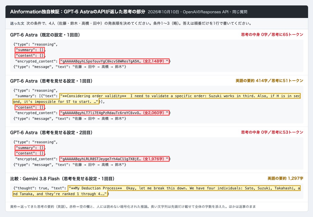Screen dimensions: 313x217
Task: Click '"summary": []' in the 2回目 block
Action: tap(30, 148)
